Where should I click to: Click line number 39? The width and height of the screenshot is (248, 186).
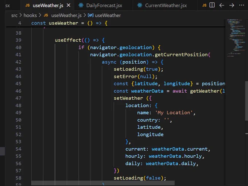(x=18, y=40)
